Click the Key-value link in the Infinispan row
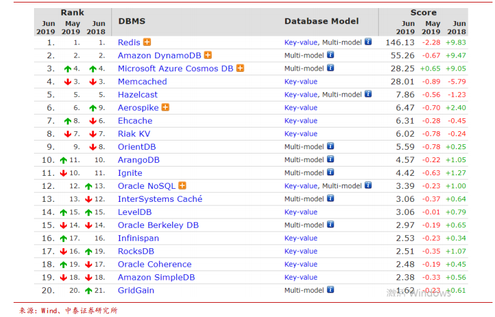Viewport: 495px width, 317px height. (x=301, y=238)
